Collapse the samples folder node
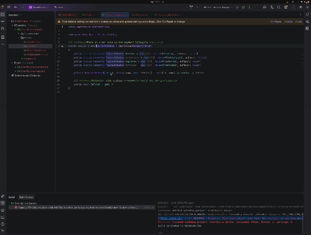The image size is (311, 235). pyautogui.click(x=12, y=25)
